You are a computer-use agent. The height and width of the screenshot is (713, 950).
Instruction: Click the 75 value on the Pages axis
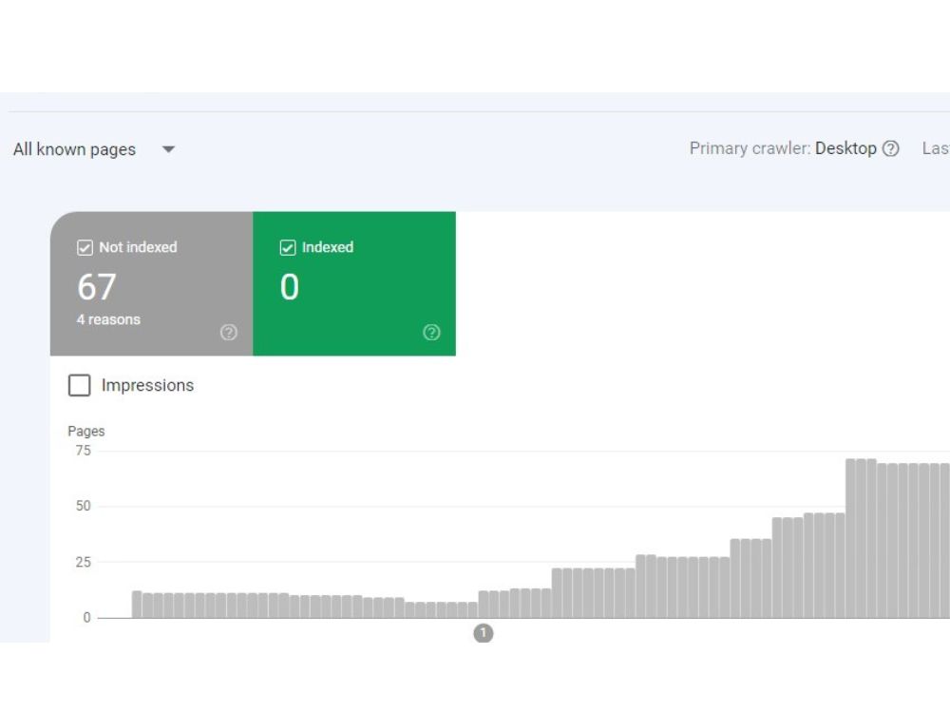point(83,451)
